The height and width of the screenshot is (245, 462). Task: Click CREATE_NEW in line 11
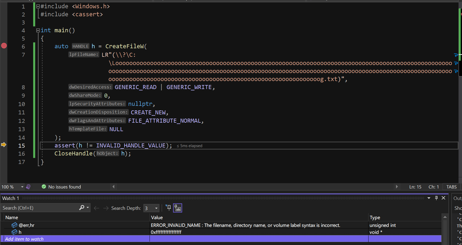[x=148, y=113]
